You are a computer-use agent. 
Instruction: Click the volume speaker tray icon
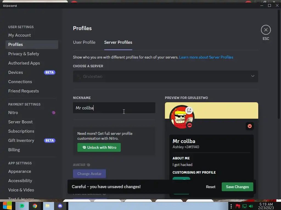[251, 206]
